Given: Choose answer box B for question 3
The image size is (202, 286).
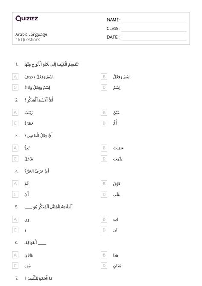Looking at the screenshot, I should tap(104, 148).
